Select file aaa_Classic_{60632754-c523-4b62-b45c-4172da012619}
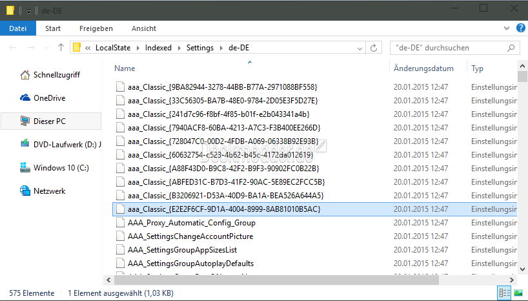Screen dimensions: 528x301 coord(220,155)
